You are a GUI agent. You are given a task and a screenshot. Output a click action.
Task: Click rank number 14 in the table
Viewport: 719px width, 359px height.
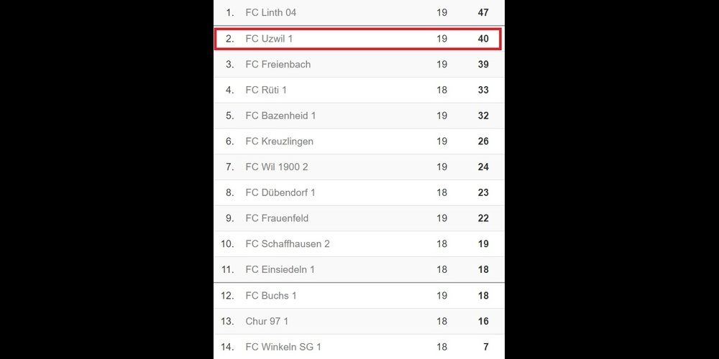pyautogui.click(x=227, y=348)
